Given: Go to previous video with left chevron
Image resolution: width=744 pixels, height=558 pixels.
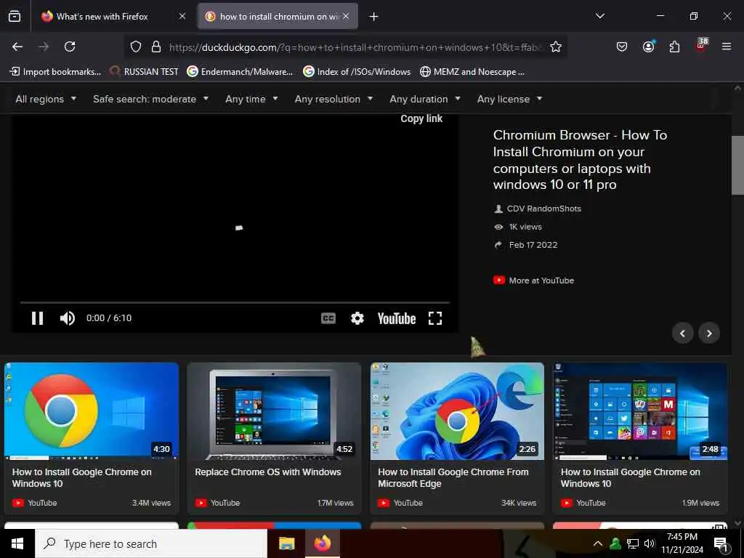Looking at the screenshot, I should (x=682, y=333).
